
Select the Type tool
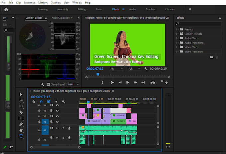click(21, 136)
